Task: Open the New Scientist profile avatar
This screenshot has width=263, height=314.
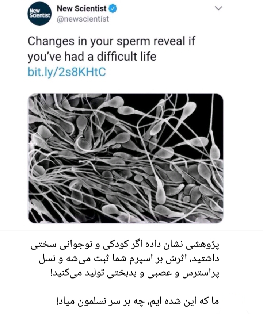Action: point(40,14)
